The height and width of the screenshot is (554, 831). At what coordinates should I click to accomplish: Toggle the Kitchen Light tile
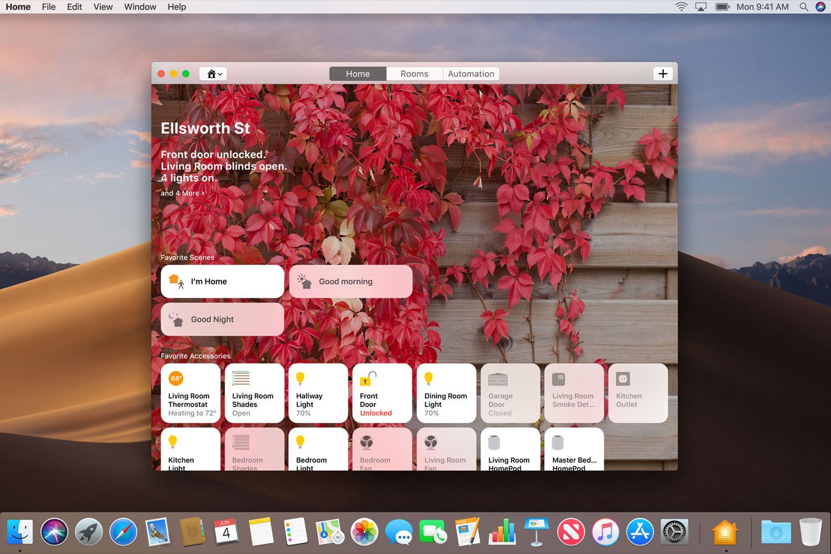(190, 449)
